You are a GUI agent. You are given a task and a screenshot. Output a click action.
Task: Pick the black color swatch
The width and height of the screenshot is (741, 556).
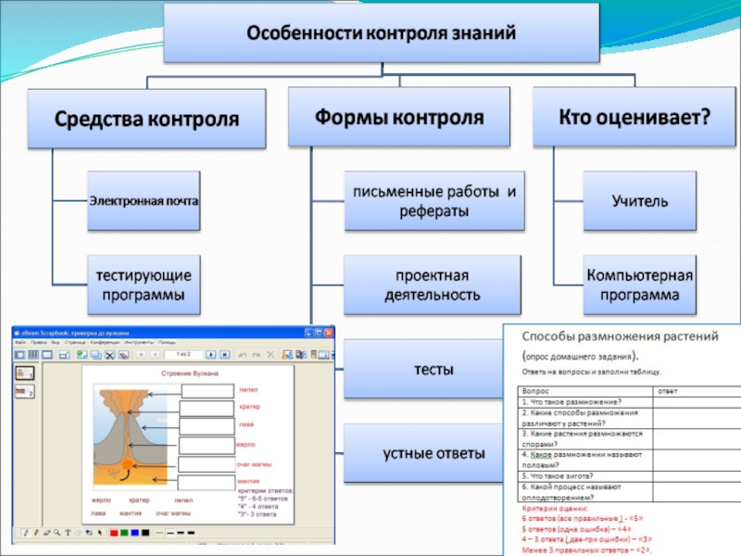pyautogui.click(x=145, y=533)
